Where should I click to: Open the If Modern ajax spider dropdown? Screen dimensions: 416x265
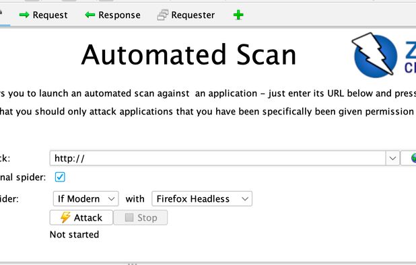[x=85, y=199]
